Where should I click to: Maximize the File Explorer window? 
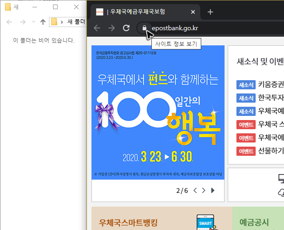coord(55,7)
